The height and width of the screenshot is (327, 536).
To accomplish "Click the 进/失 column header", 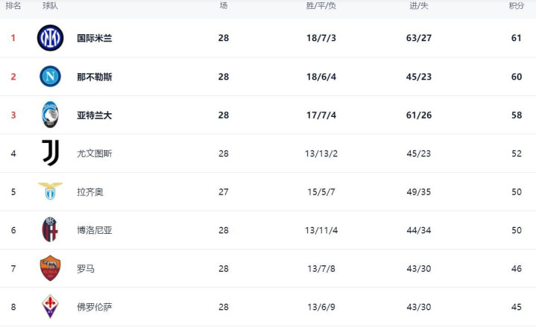I will [x=419, y=6].
